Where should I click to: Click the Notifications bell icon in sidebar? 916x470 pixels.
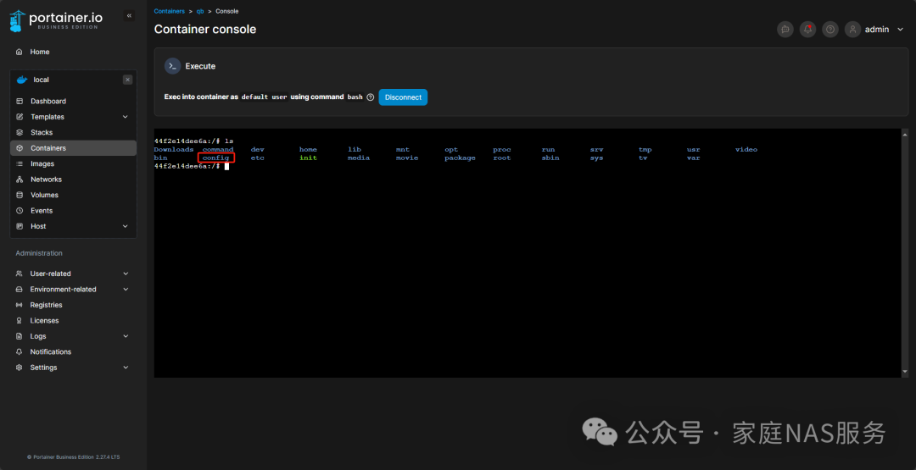(x=19, y=352)
